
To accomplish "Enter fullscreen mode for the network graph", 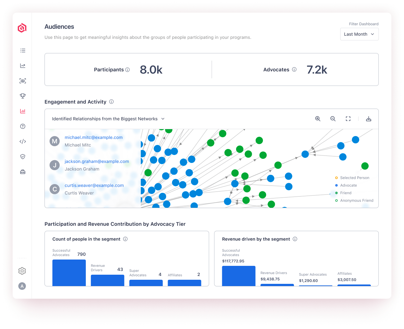I will [348, 119].
